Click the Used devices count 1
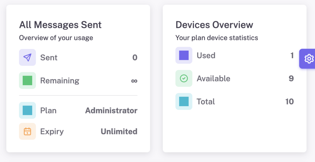Screen dimensions: 315x162 coord(292,55)
